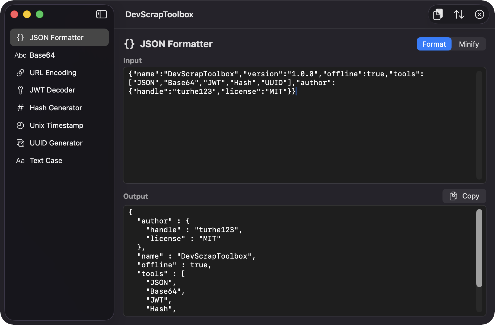495x325 pixels.
Task: Open the Unix Timestamp tool
Action: pyautogui.click(x=59, y=125)
